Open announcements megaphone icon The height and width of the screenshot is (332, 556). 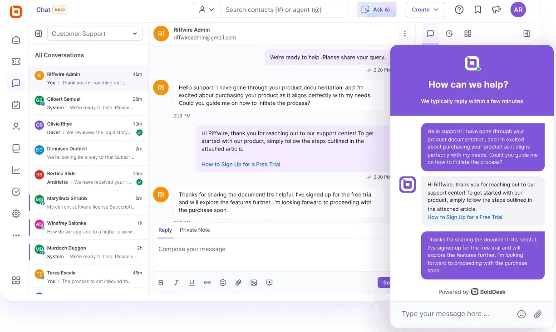(497, 10)
